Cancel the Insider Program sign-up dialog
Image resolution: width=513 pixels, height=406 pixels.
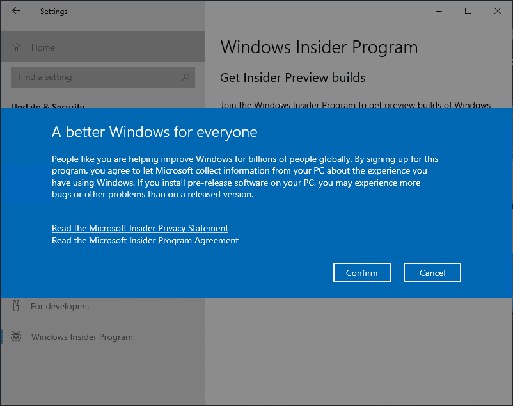432,272
